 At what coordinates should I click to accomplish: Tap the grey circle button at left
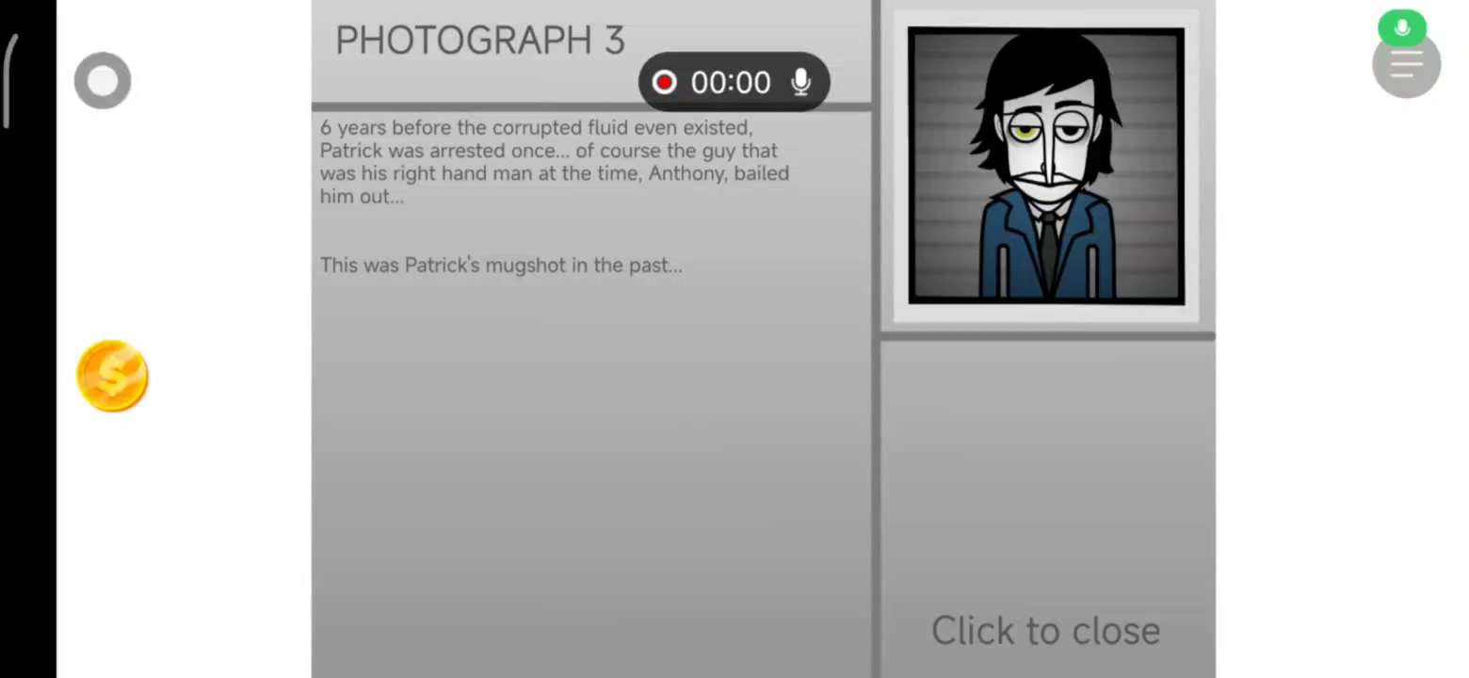103,81
